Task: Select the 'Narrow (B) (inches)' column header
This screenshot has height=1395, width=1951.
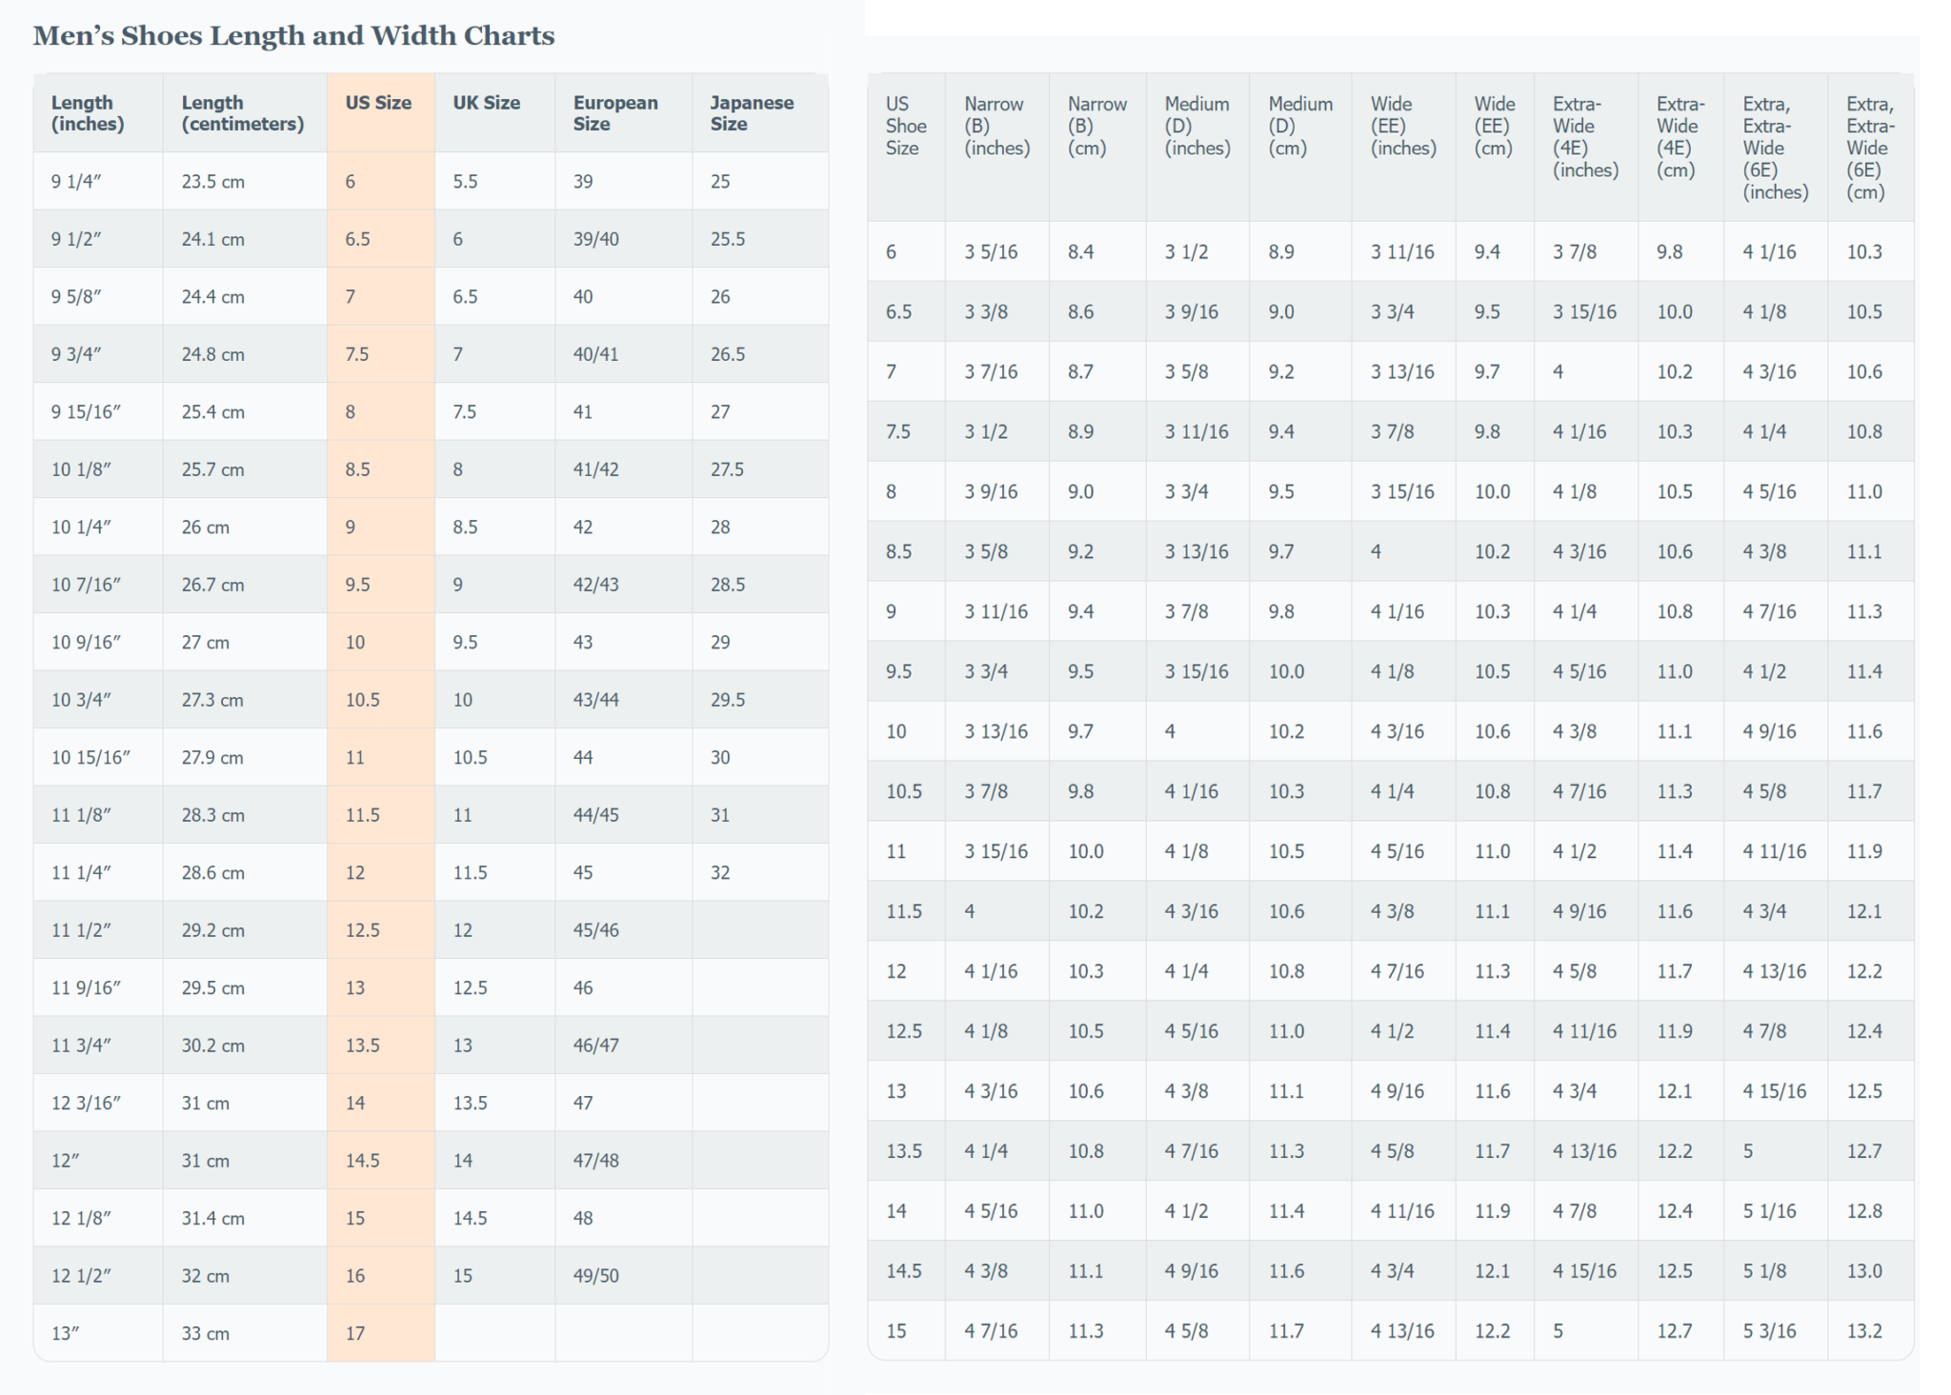Action: click(x=996, y=126)
